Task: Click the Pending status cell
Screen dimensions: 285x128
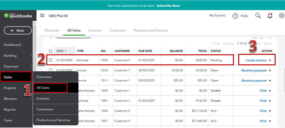Action: click(x=216, y=60)
